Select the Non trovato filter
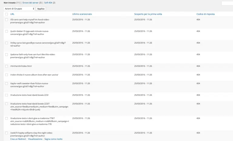The height and width of the screenshot is (141, 233). tap(9, 2)
